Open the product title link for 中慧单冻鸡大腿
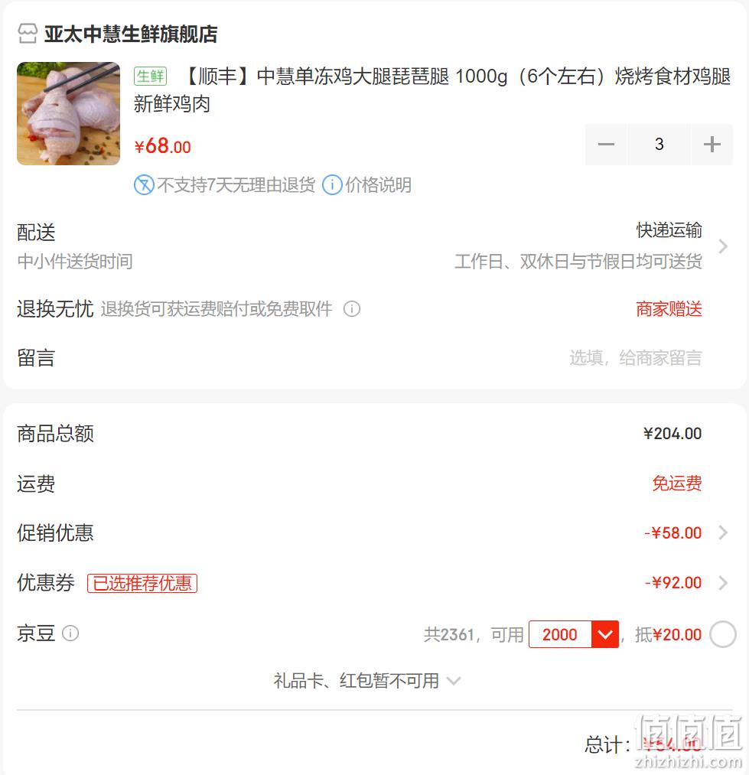Screen dimensions: 749x775 pyautogui.click(x=432, y=90)
